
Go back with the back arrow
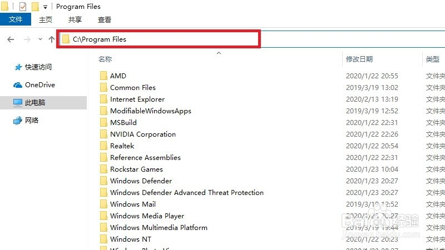point(11,39)
